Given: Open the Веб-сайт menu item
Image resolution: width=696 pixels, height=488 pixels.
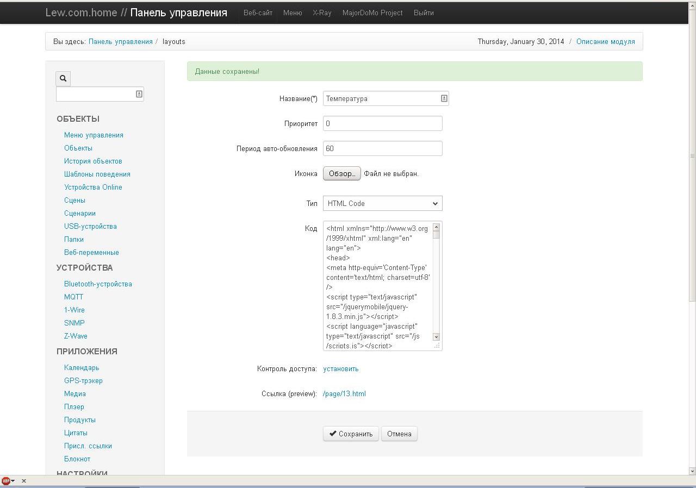Looking at the screenshot, I should 258,12.
